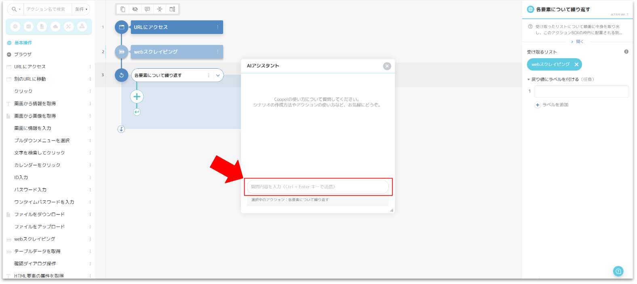Select 別のURLに移動 in the action list
Viewport: 637px width, 284px height.
pyautogui.click(x=30, y=79)
